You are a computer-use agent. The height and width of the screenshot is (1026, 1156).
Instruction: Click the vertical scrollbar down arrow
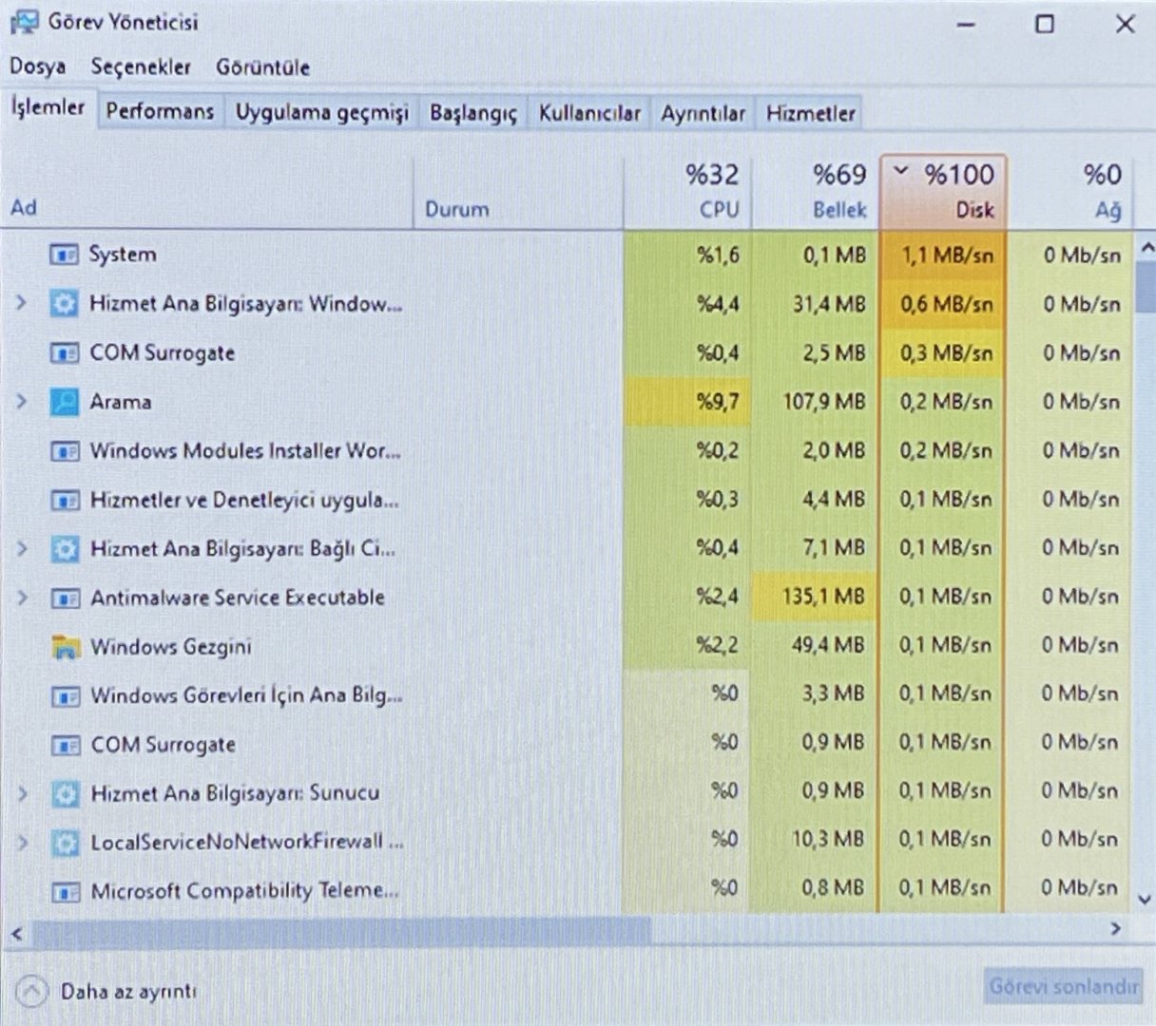point(1145,899)
